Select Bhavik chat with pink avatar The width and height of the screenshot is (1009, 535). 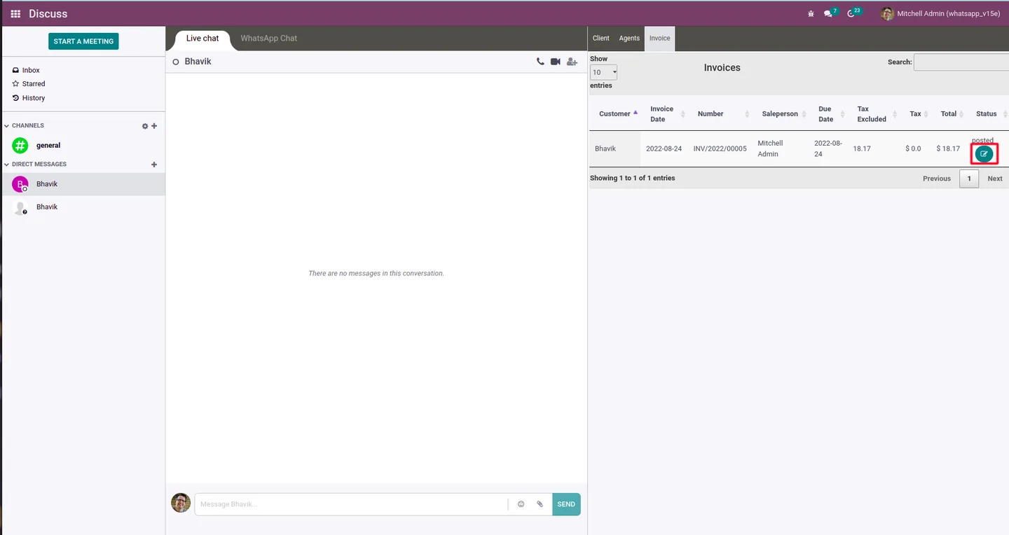83,184
